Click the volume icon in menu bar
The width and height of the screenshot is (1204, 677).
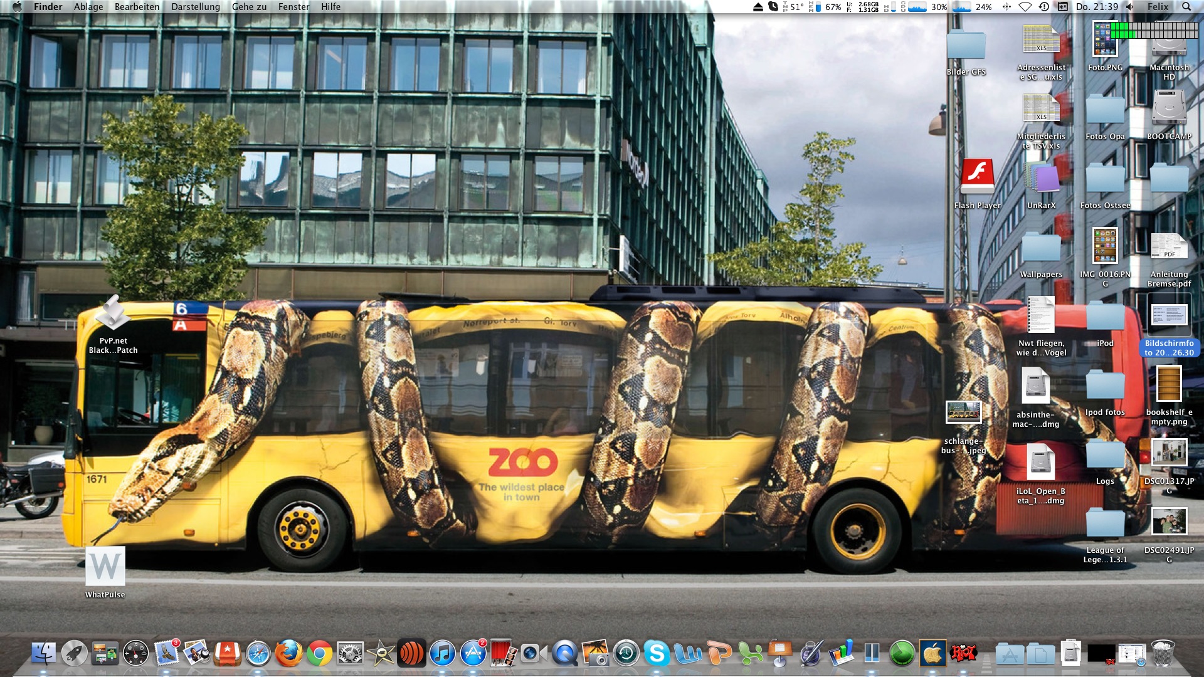[x=1130, y=7]
